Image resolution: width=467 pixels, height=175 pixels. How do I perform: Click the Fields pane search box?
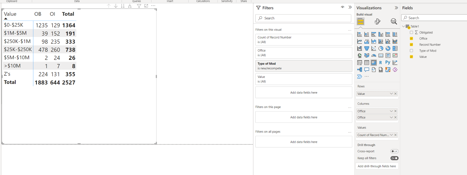point(434,18)
